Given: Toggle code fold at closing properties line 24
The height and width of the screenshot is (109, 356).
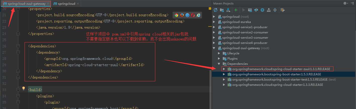Looking at the screenshot, I should coord(18,33).
